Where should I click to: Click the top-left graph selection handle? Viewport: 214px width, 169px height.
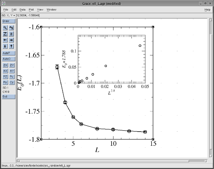point(41,27)
